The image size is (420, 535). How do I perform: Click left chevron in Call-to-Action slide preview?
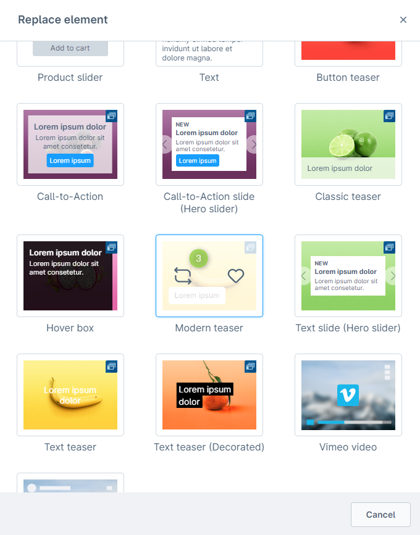click(166, 144)
